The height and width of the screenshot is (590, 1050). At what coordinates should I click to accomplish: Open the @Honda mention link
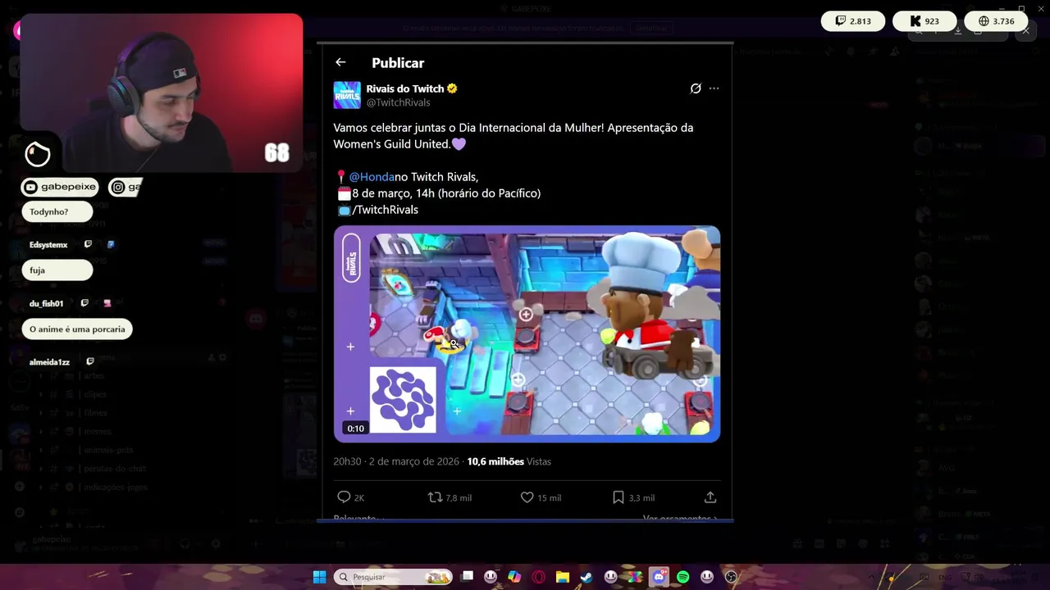click(372, 177)
